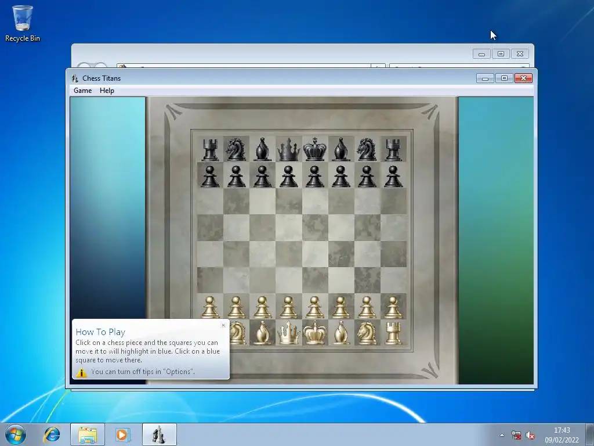The height and width of the screenshot is (446, 594).
Task: Open Windows Media Player from the taskbar
Action: click(122, 434)
